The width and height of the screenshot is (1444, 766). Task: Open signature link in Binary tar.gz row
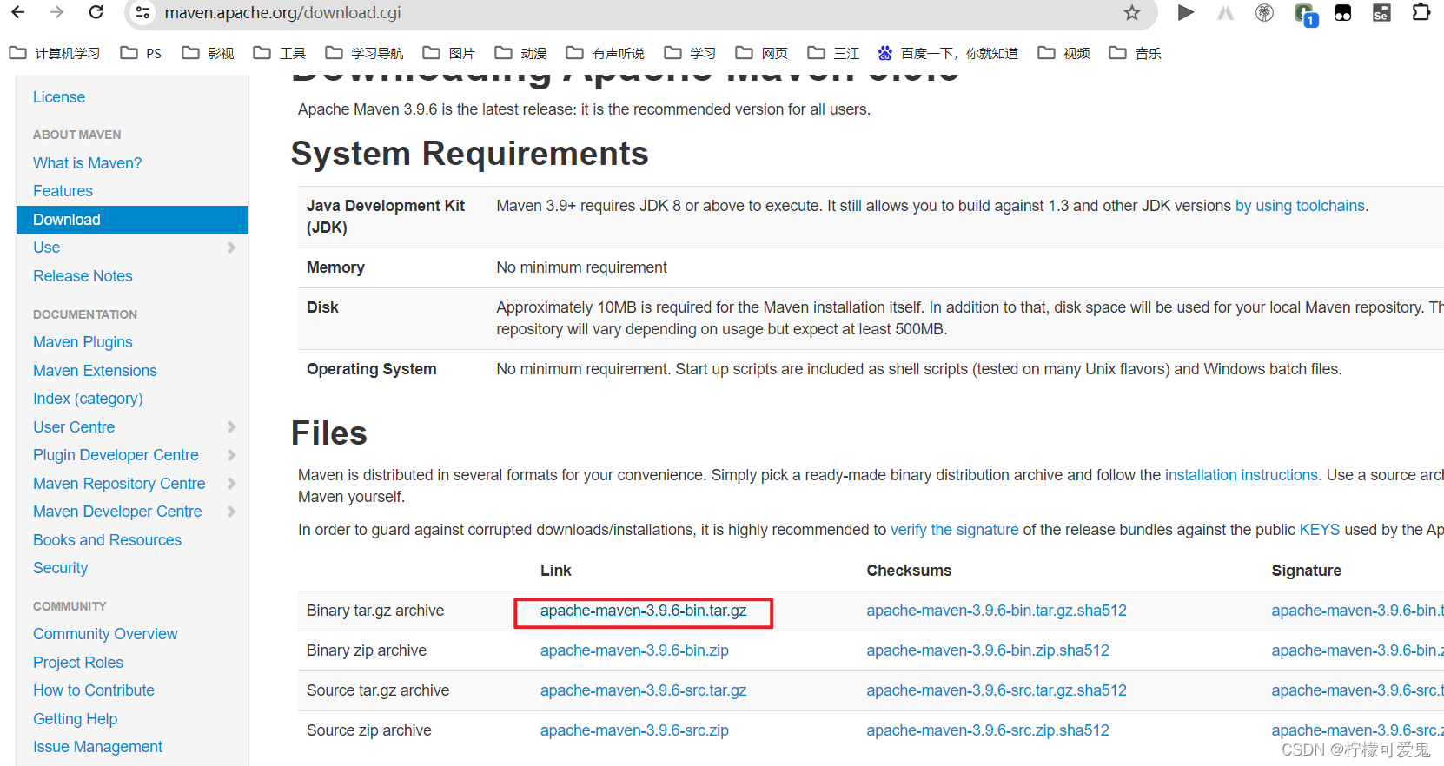pyautogui.click(x=1357, y=611)
